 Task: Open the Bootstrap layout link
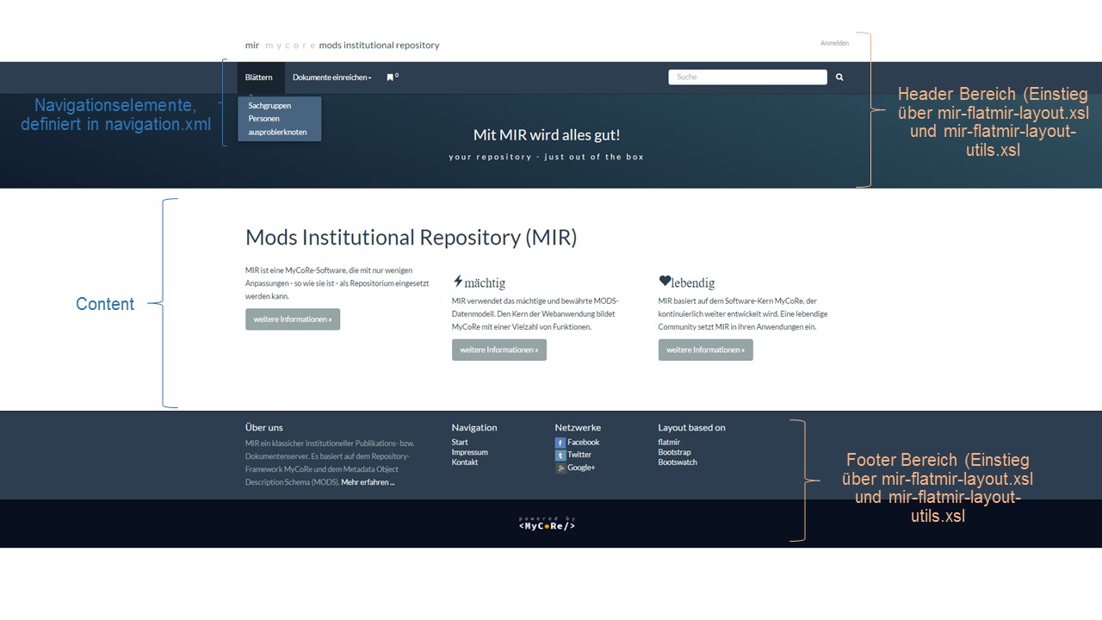(x=674, y=452)
